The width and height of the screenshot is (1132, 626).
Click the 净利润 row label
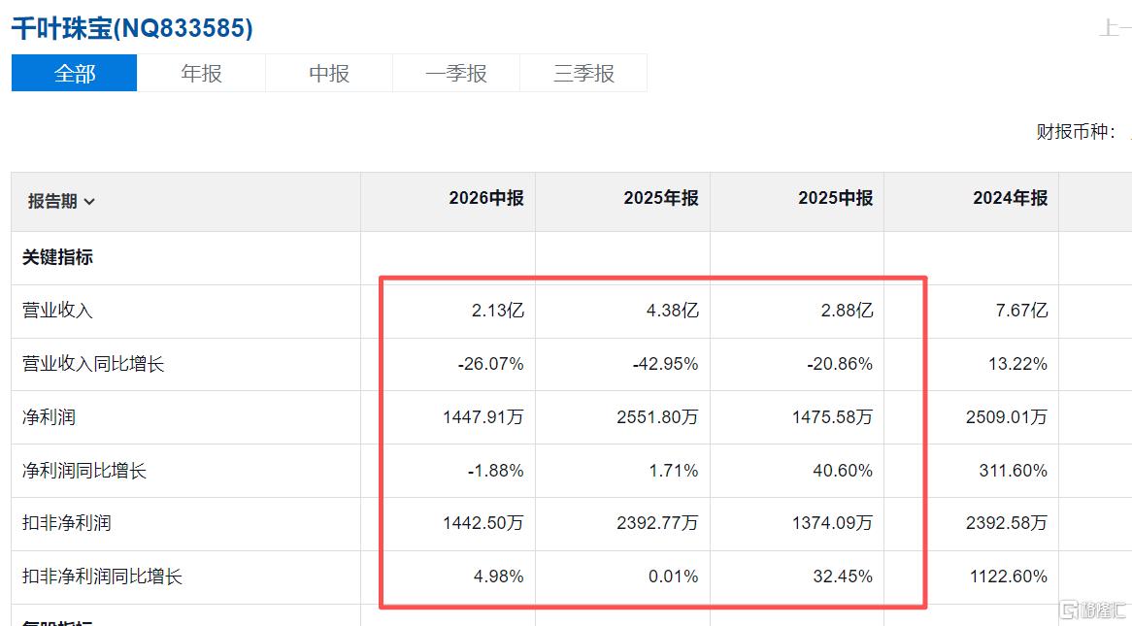(x=50, y=416)
